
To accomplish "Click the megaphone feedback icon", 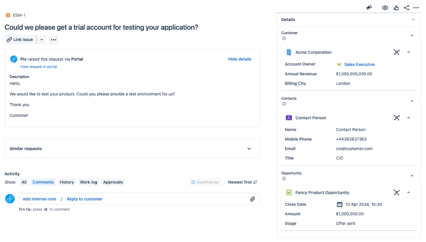I will (x=369, y=8).
